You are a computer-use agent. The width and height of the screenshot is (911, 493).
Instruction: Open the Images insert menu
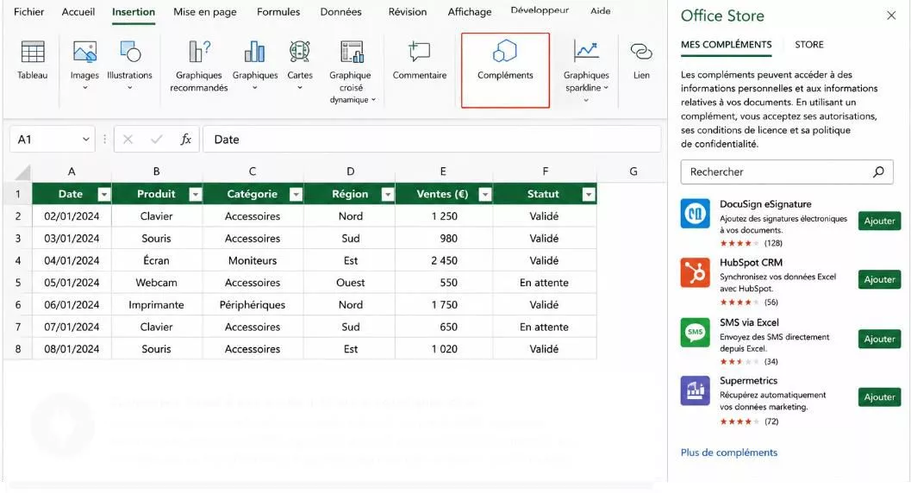[84, 64]
